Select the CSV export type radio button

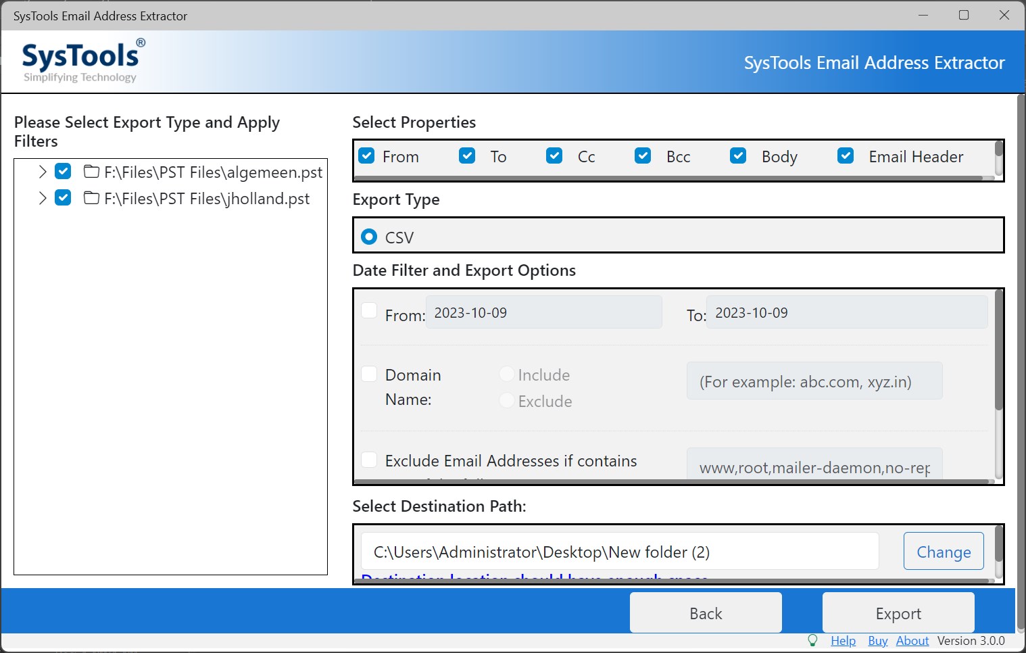[x=369, y=237]
